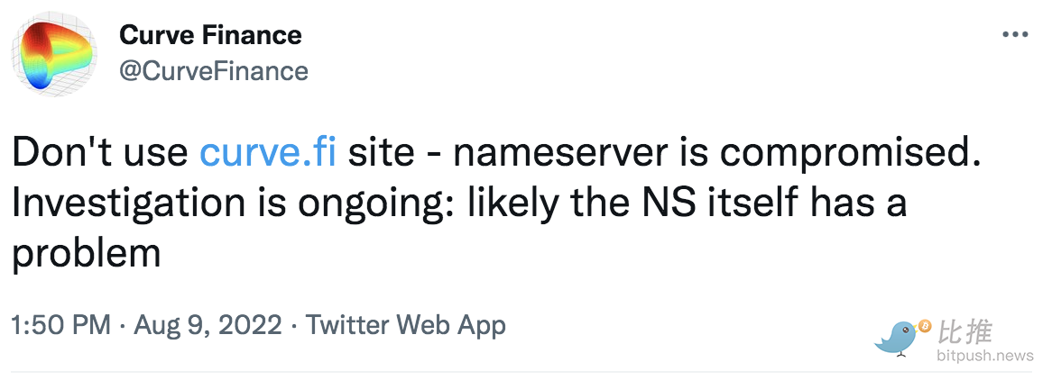The image size is (1052, 380).
Task: Click the 比推 watermark characters
Action: coord(964,331)
